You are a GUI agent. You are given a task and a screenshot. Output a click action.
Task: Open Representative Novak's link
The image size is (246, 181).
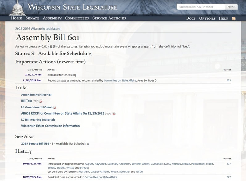pyautogui.click(x=186, y=164)
